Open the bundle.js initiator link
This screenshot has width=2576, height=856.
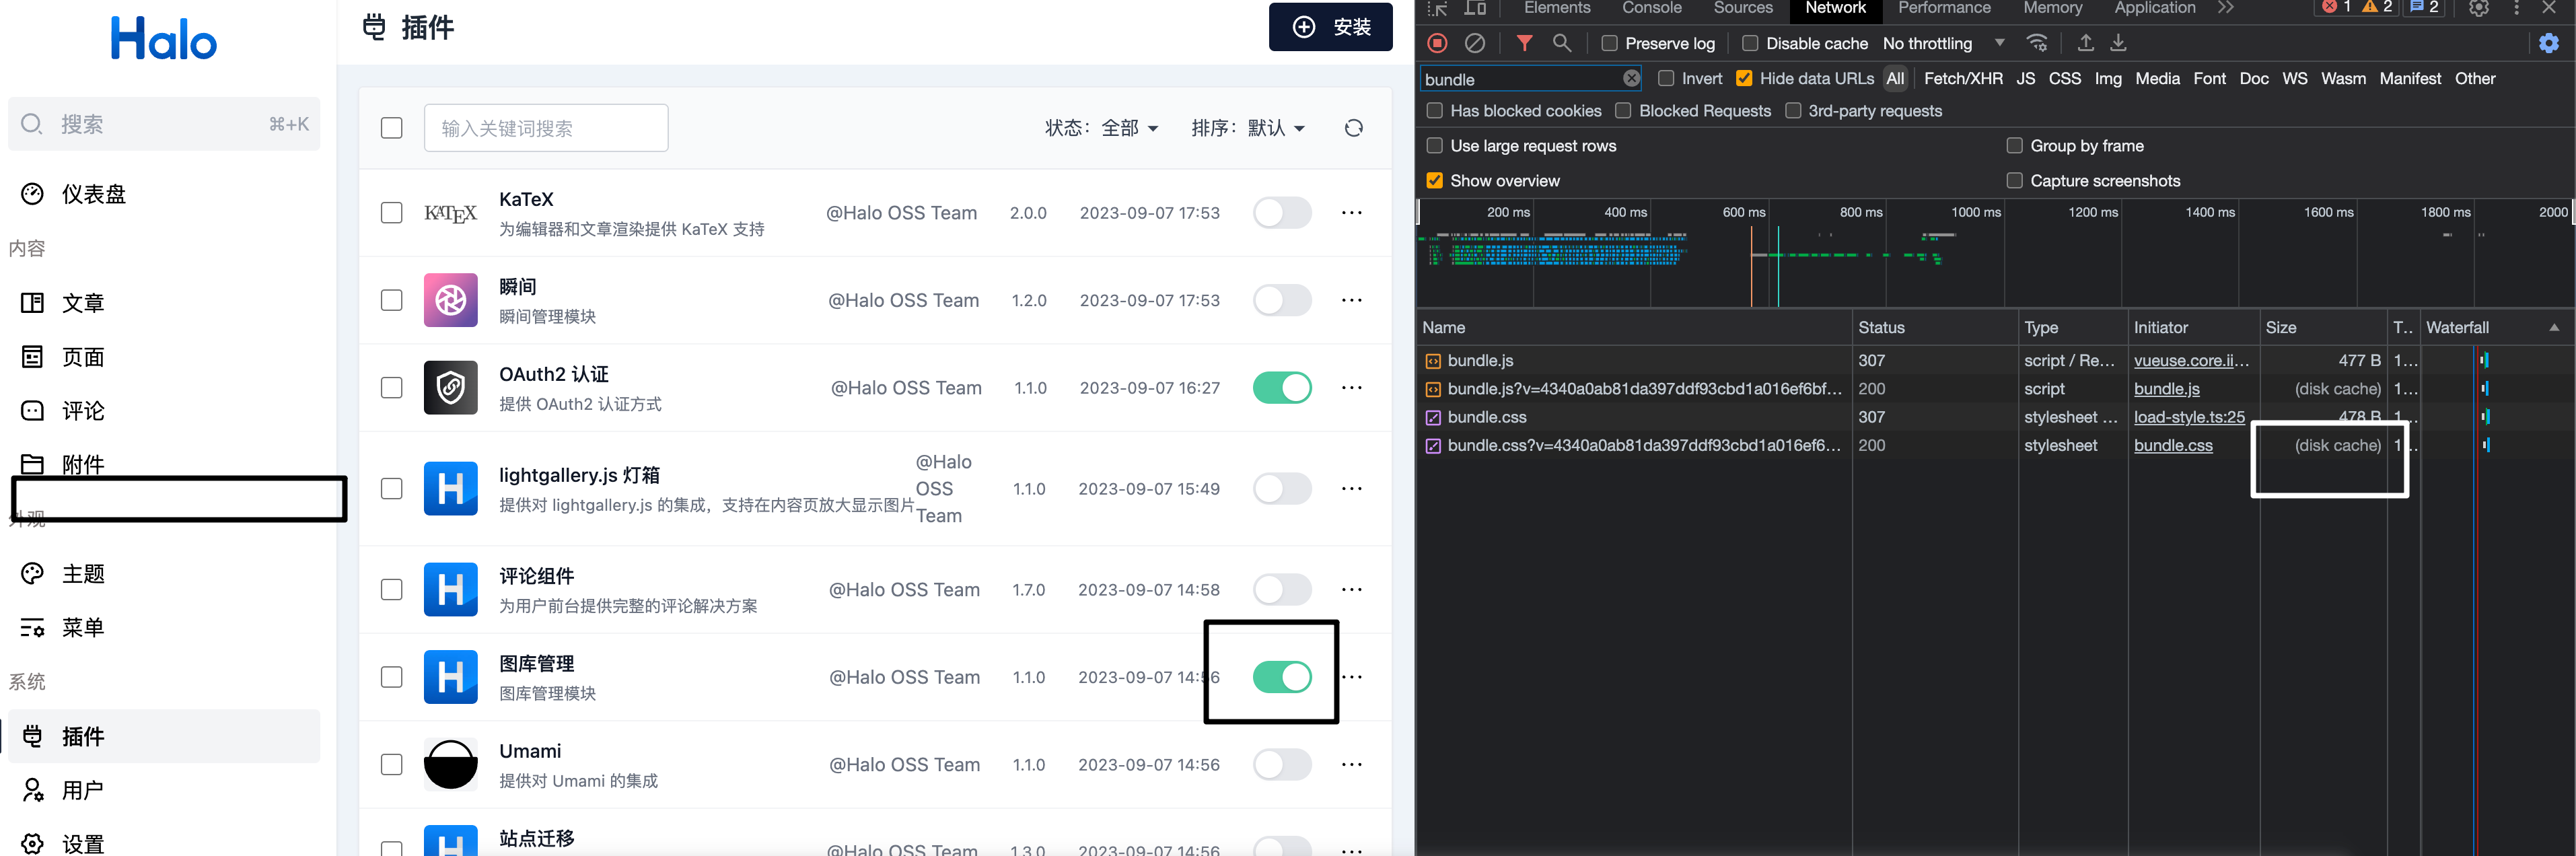point(2166,389)
